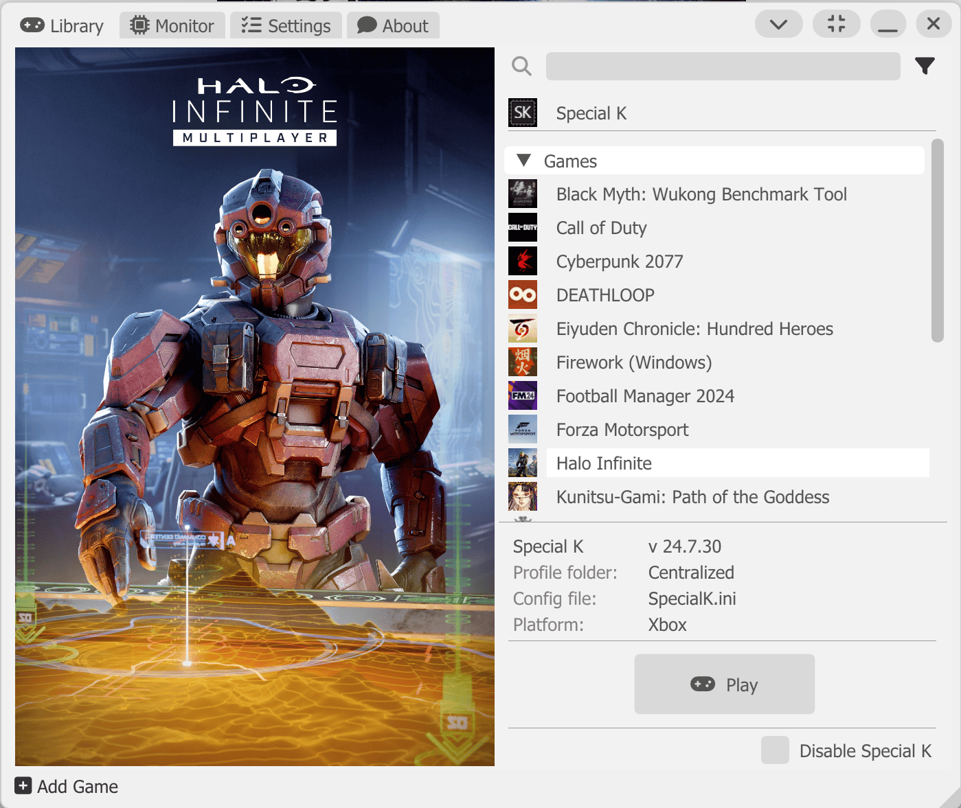Toggle the Disable Special K checkbox
Viewport: 961px width, 808px height.
click(x=775, y=750)
